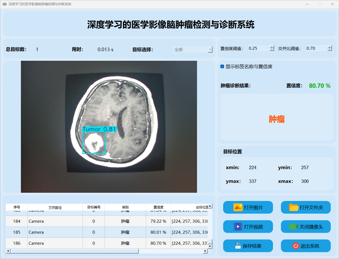Viewport: 339px width, 259px height.
Task: Click confidence cell 80.70 % in table
Action: coord(158,243)
